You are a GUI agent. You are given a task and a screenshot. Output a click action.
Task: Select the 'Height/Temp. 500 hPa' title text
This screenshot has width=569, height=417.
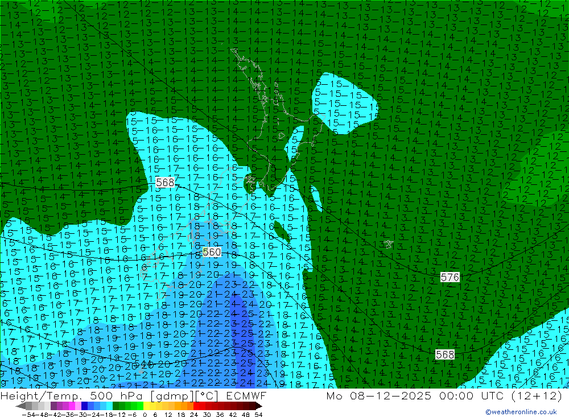[71, 395]
